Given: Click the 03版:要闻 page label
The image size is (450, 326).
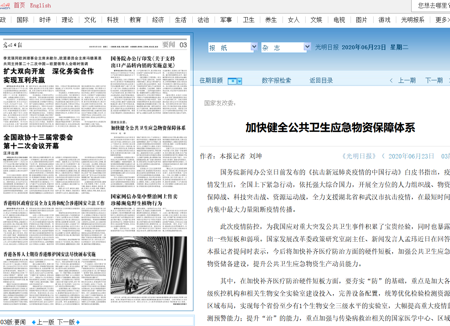Looking at the screenshot, I should [x=13, y=322].
